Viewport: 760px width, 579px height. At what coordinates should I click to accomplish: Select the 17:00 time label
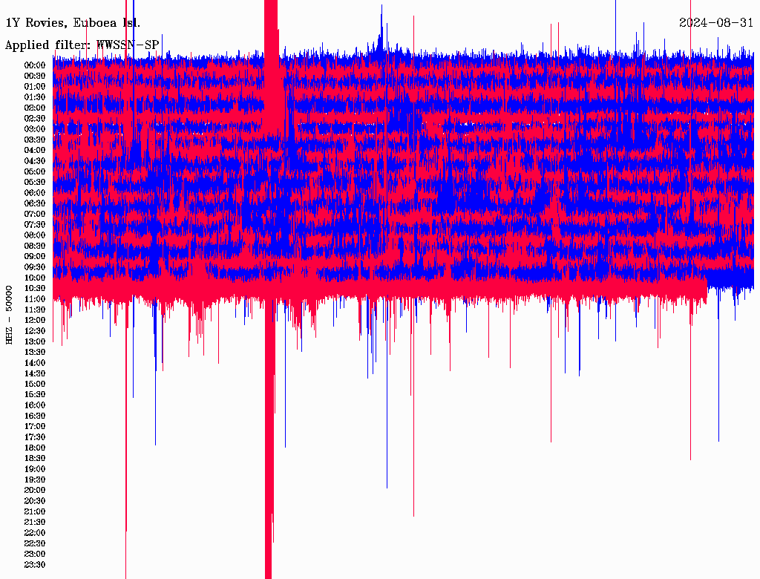(x=35, y=427)
